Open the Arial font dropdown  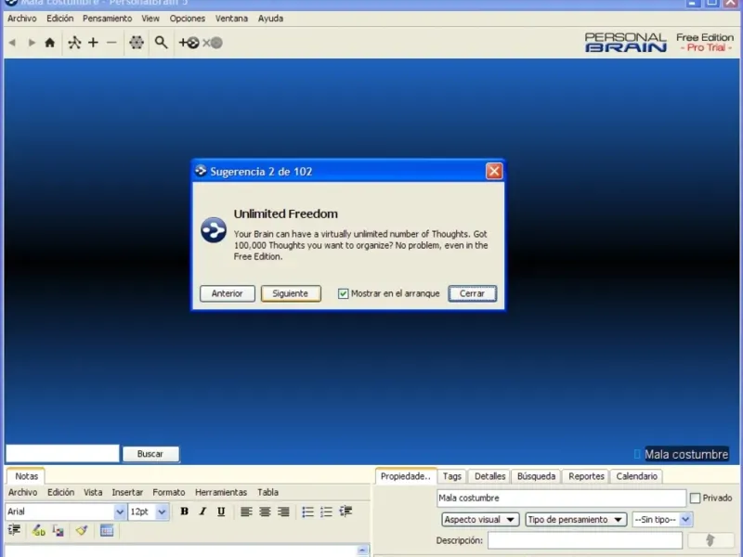tap(120, 512)
